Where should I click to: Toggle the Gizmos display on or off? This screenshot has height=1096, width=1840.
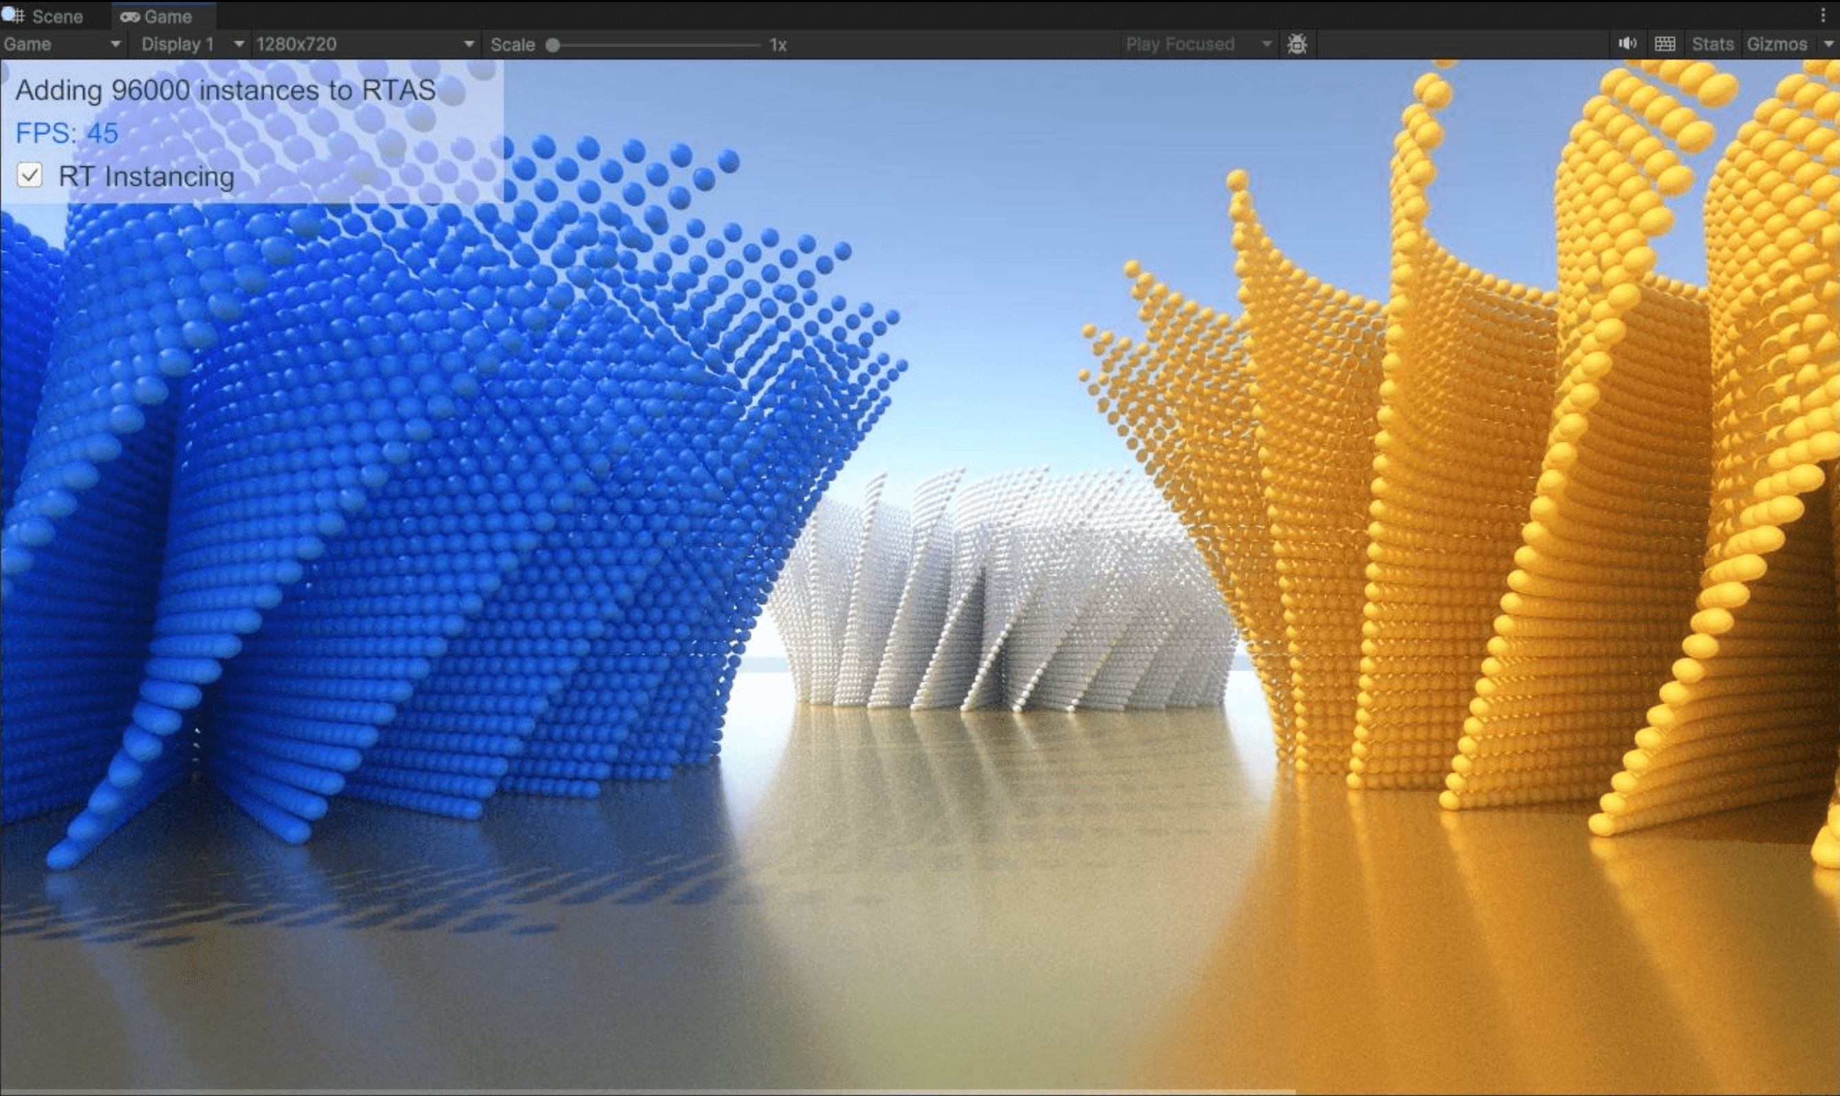[x=1779, y=43]
